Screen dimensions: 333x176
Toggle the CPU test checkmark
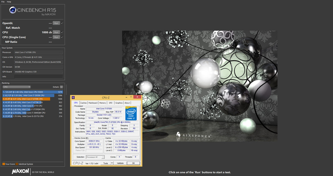coord(62,32)
